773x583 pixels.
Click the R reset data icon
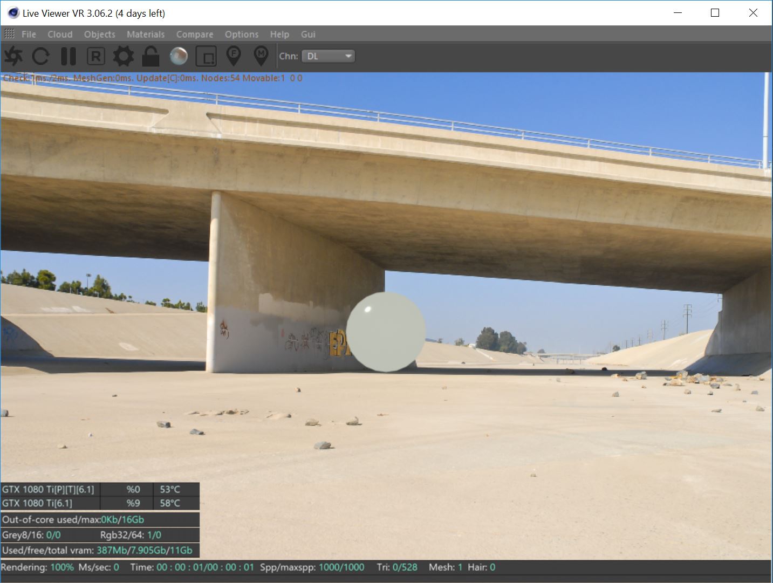point(95,56)
